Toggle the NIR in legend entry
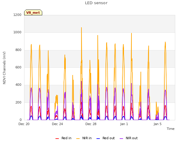The height and width of the screenshot is (144, 193). coord(84,138)
